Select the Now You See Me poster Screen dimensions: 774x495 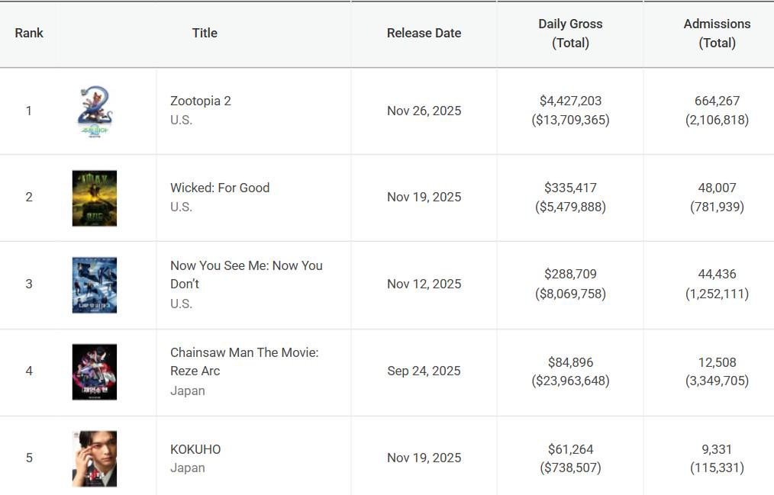95,285
